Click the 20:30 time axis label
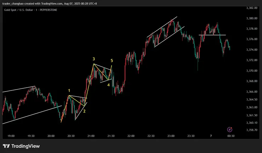Screen dimensions: 262x153 point(71,136)
